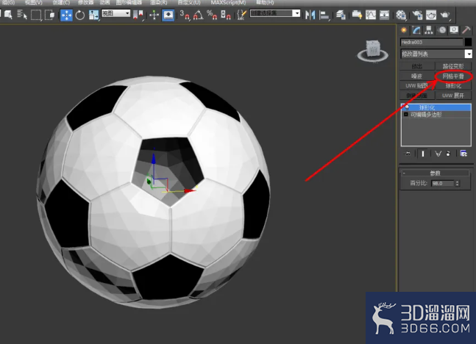476x344 pixels.
Task: Toggle the Percent Snap icon
Action: point(212,15)
